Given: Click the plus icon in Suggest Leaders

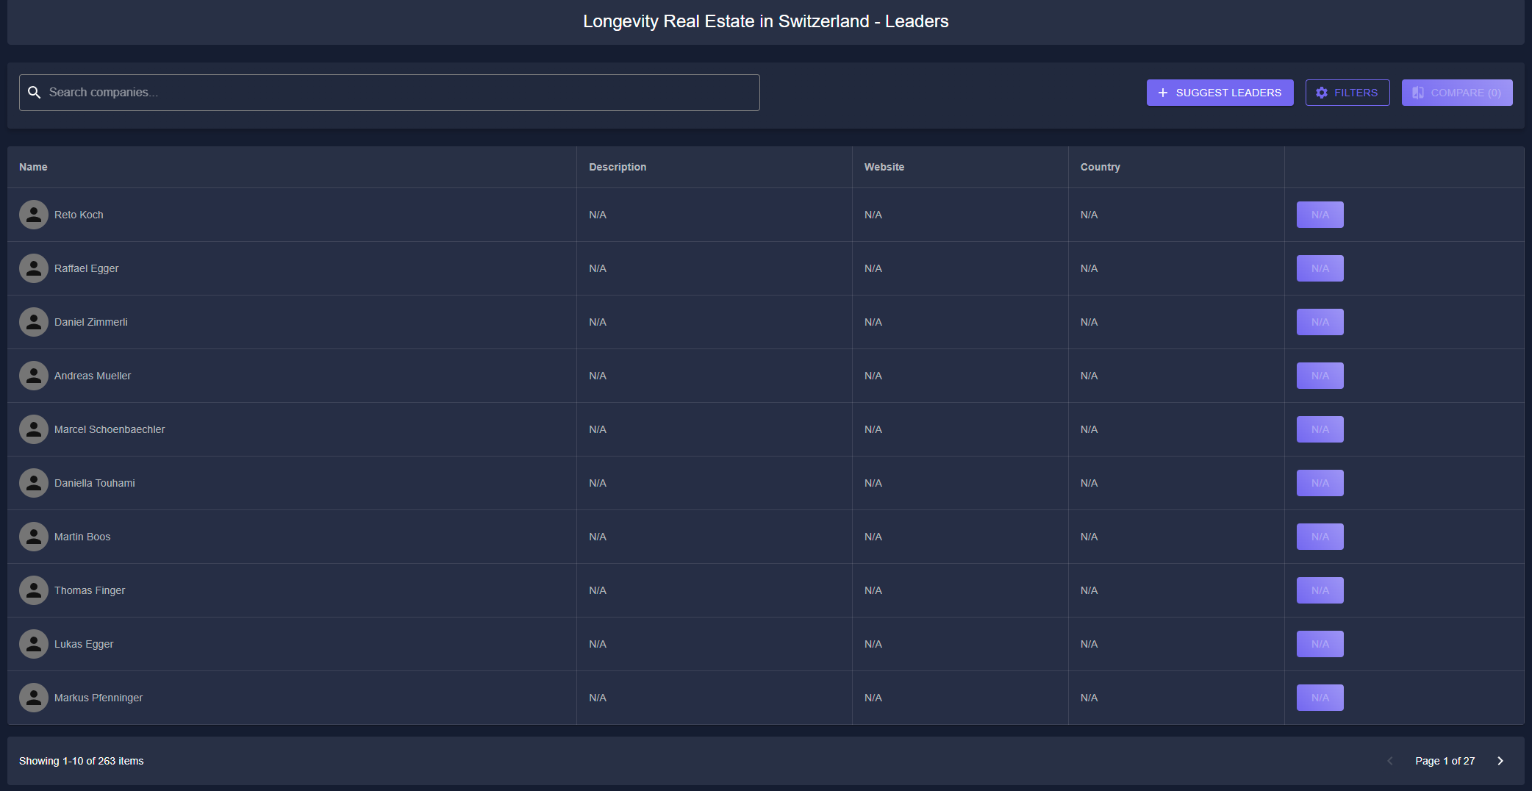Looking at the screenshot, I should [1163, 93].
